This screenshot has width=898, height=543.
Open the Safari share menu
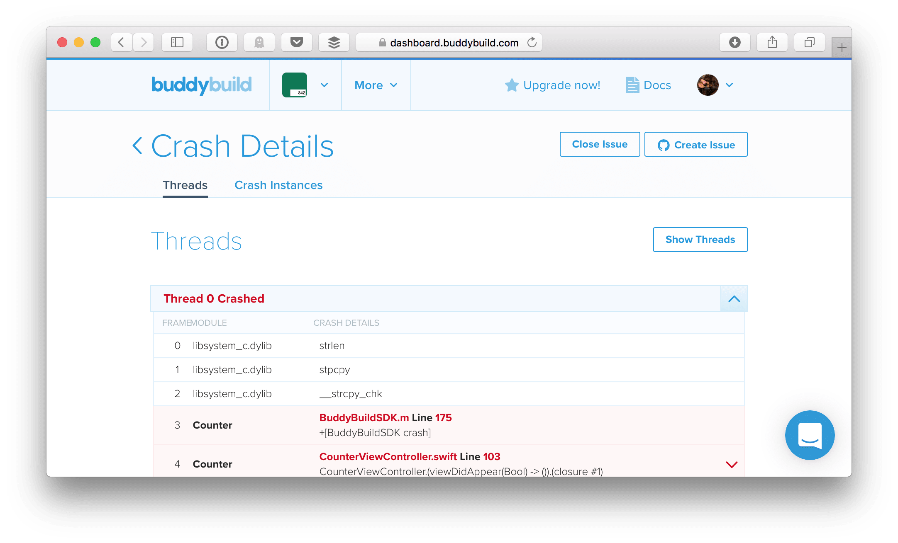(772, 42)
